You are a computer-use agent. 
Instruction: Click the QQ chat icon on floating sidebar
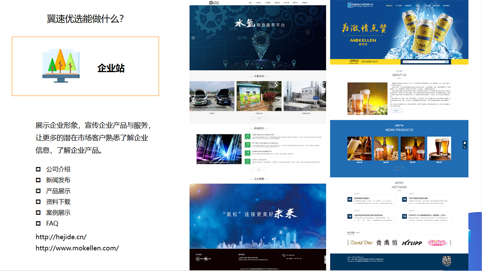tap(465, 143)
